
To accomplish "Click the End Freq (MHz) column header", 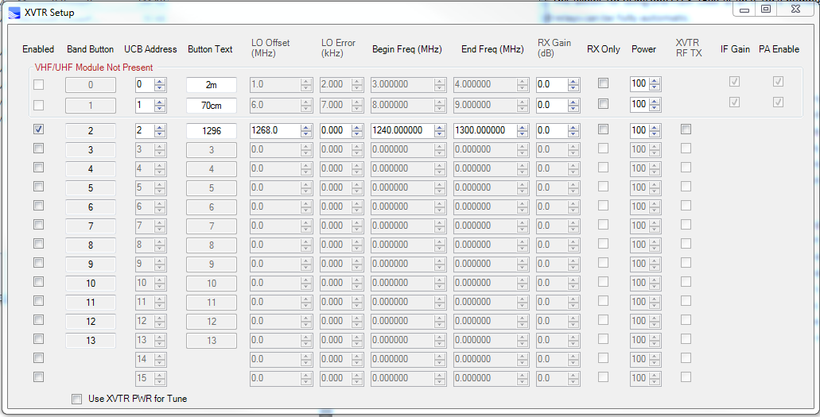I will pyautogui.click(x=492, y=49).
